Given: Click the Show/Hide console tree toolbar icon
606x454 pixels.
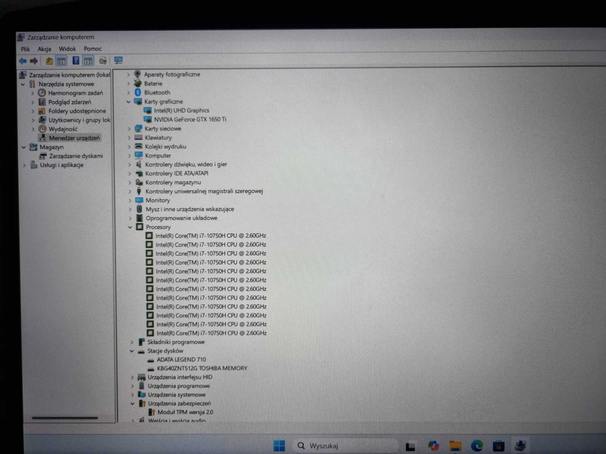Looking at the screenshot, I should 62,61.
